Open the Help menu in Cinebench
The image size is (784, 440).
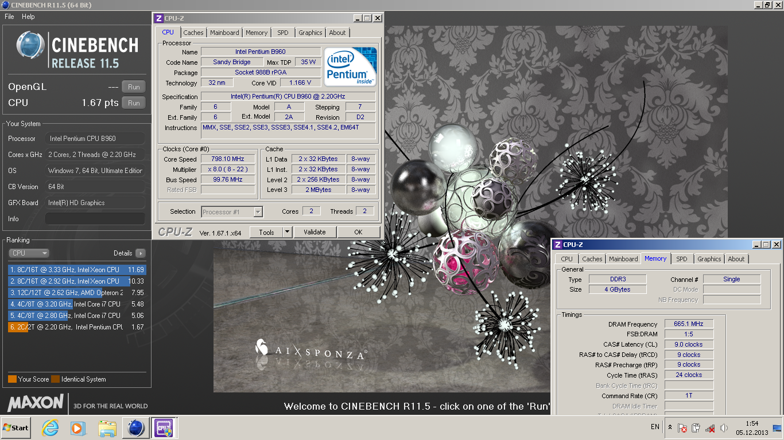point(28,17)
